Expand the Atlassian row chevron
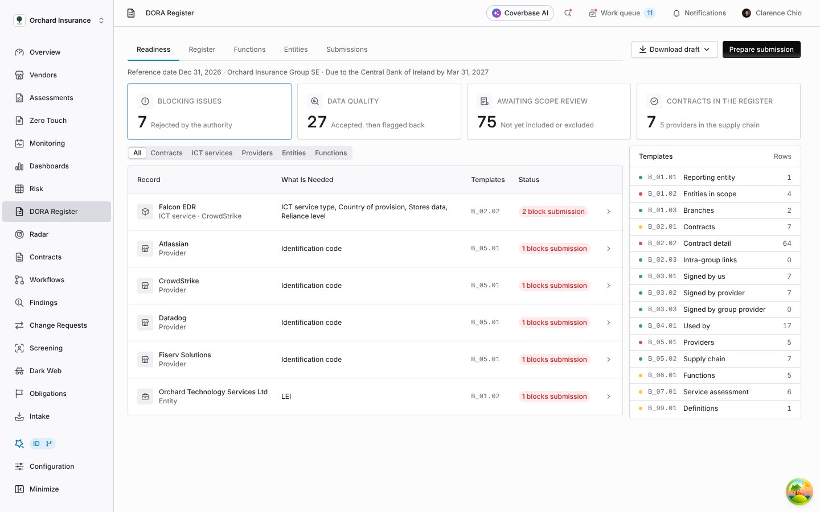Screen dimensions: 820x512 tap(609, 249)
